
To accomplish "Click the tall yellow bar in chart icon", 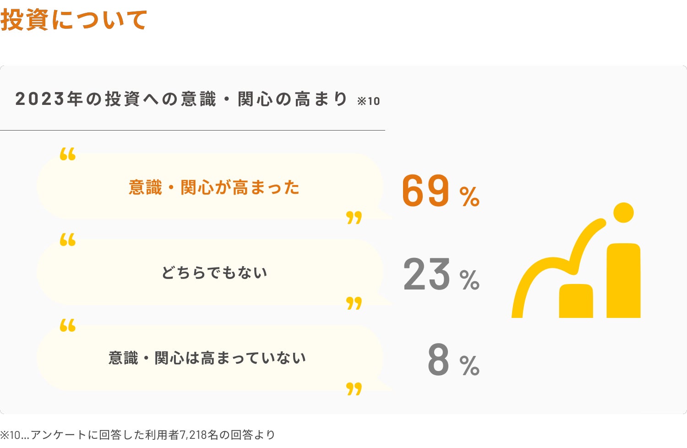I will point(623,280).
